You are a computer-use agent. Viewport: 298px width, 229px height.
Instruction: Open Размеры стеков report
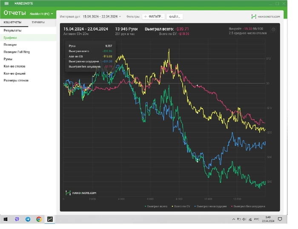[x=28, y=80]
